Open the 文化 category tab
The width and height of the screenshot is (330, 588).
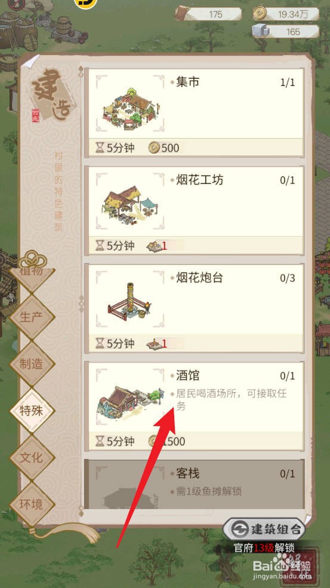coord(32,458)
